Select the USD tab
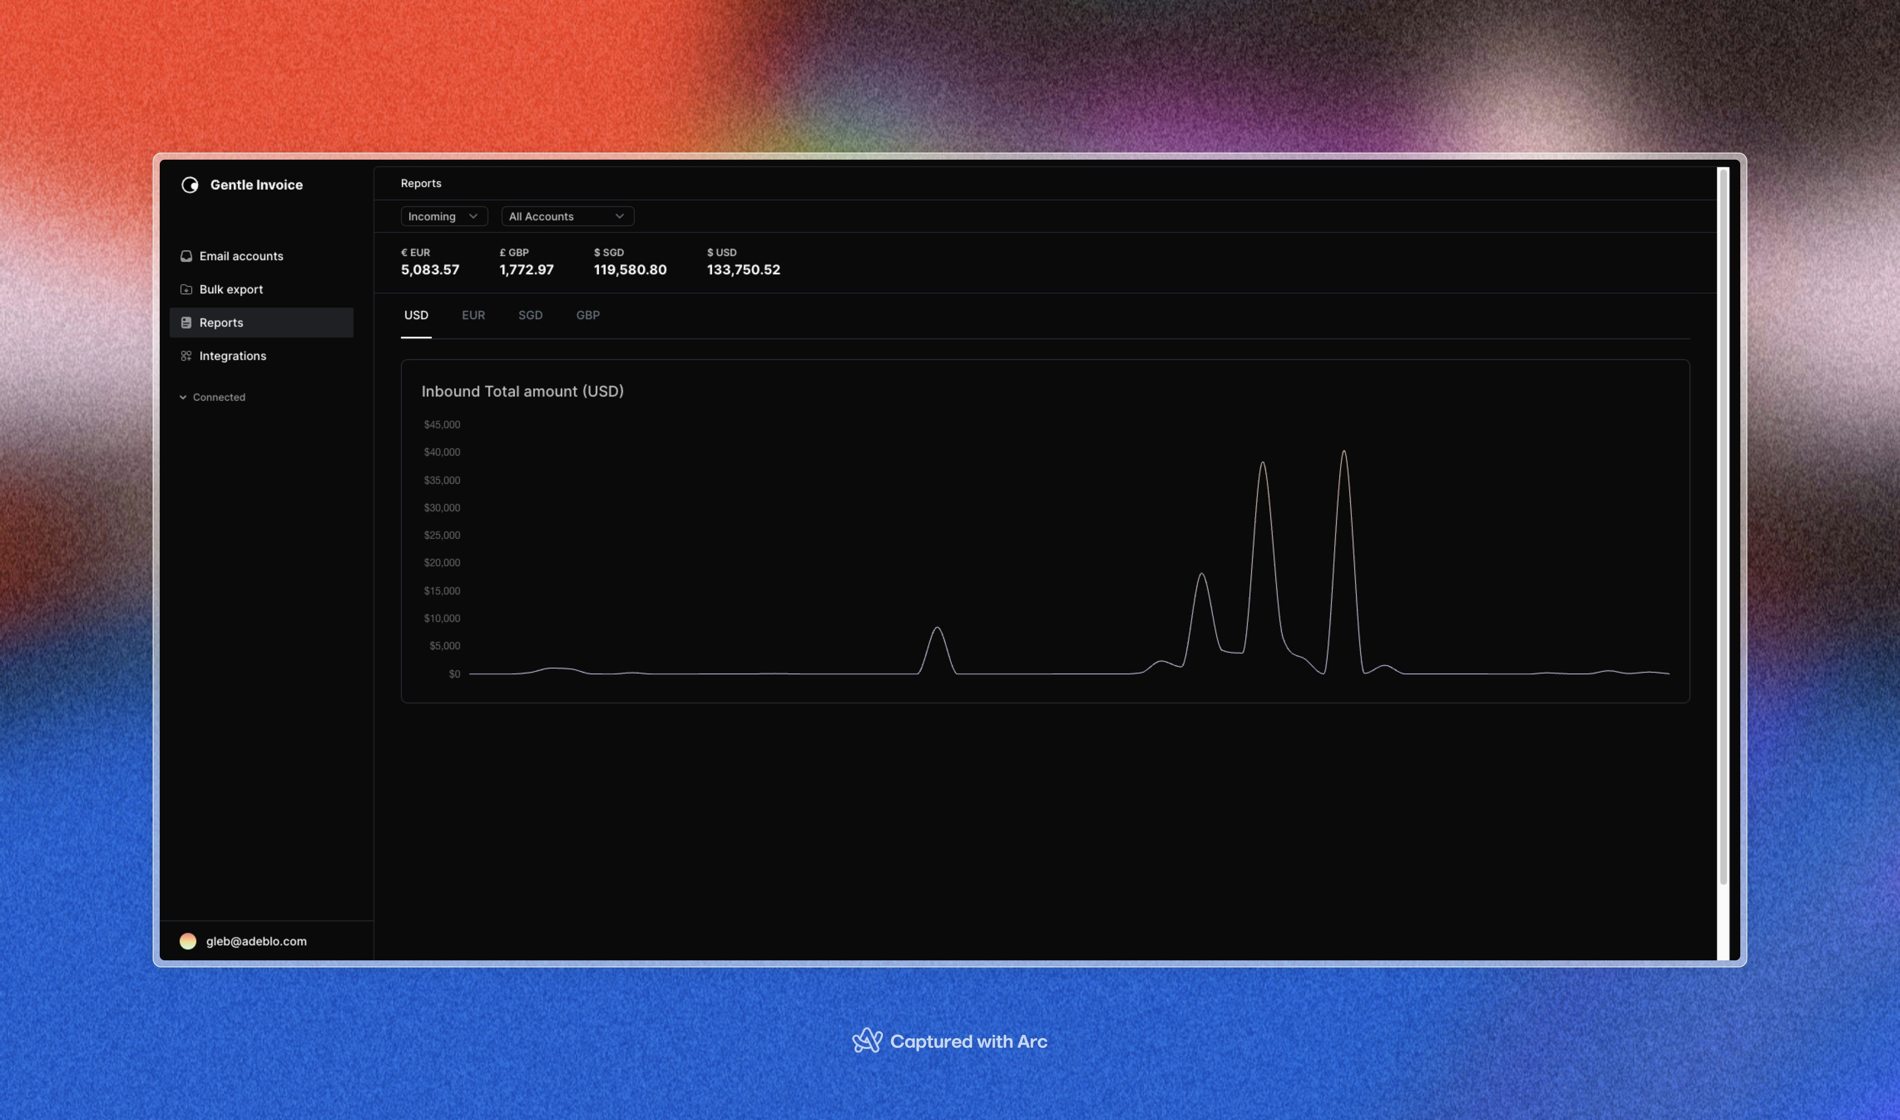Screen dimensions: 1900x1120 point(416,316)
